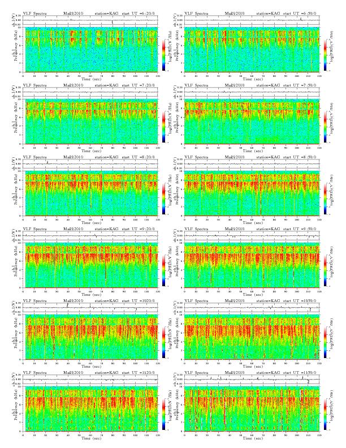Select the waveform strip of the 10:20:0 panel
Screen dimensions: 346x448
pos(90,308)
